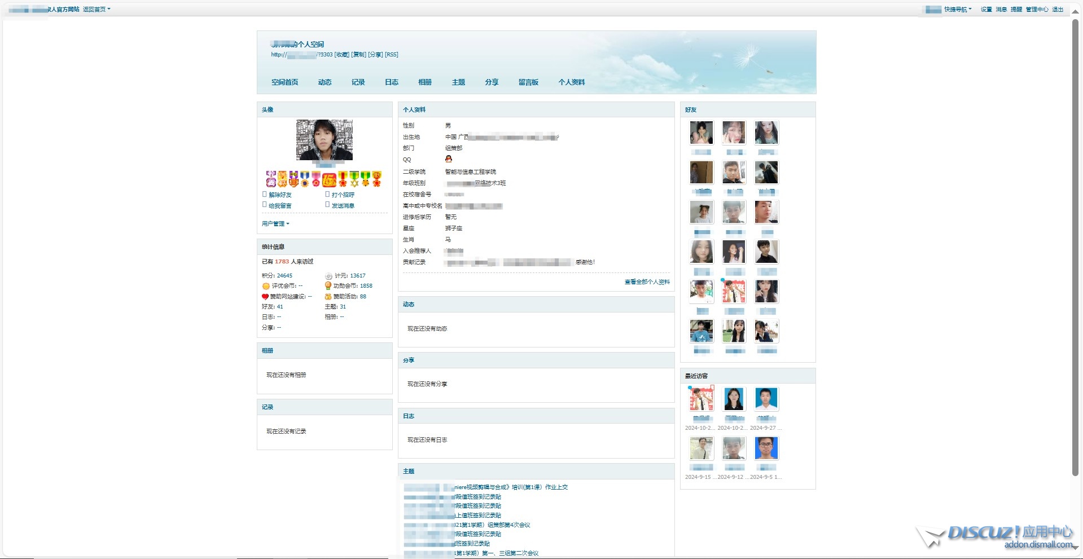Click the coin icon beside 计元

coord(328,276)
